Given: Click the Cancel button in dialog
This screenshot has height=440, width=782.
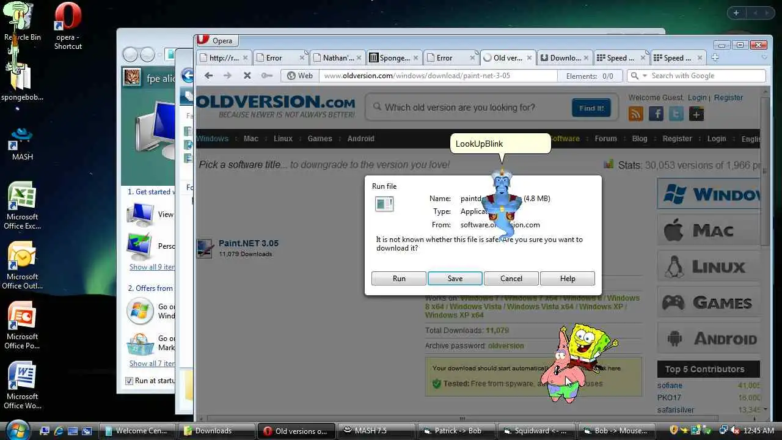Looking at the screenshot, I should pyautogui.click(x=511, y=278).
